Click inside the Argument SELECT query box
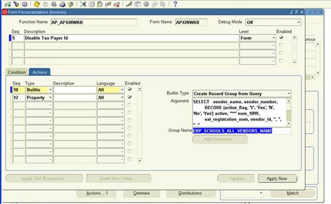Viewport: 331px width, 204px height. 240,112
